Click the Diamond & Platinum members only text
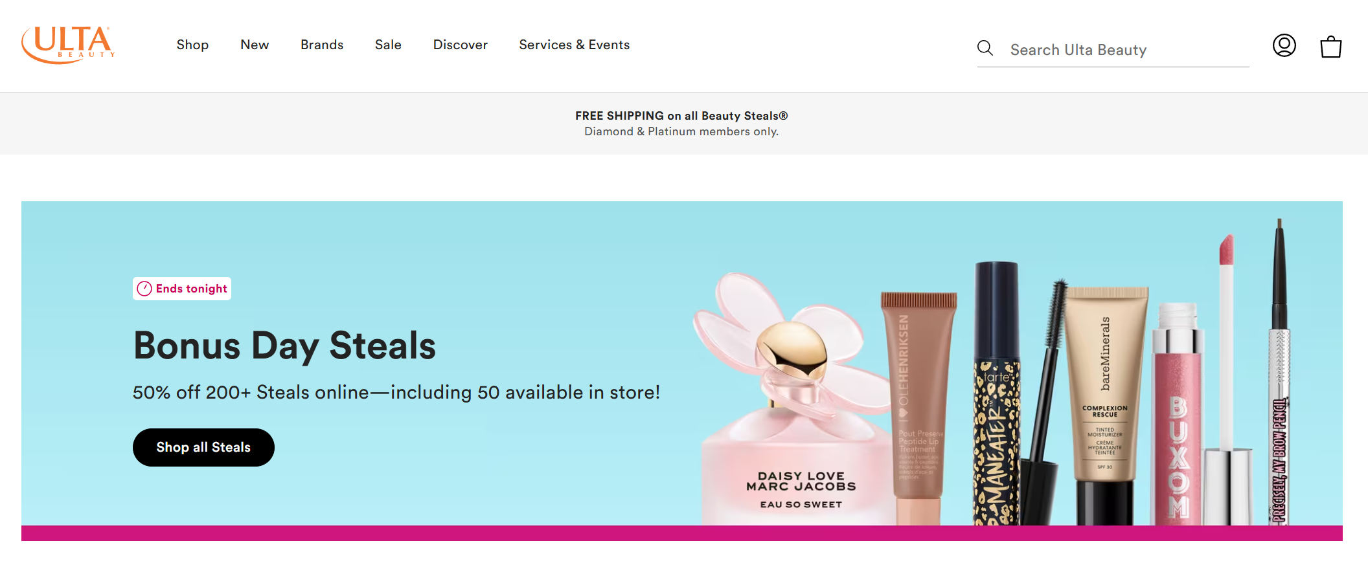 tap(681, 131)
